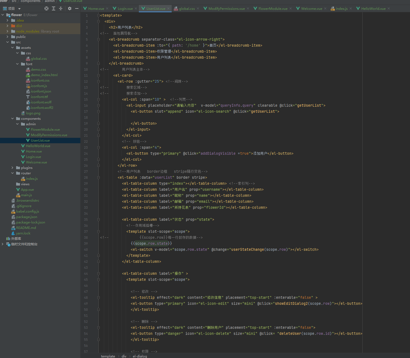
Task: Switch to the HelloWorld.vue editor tab
Action: [373, 8]
